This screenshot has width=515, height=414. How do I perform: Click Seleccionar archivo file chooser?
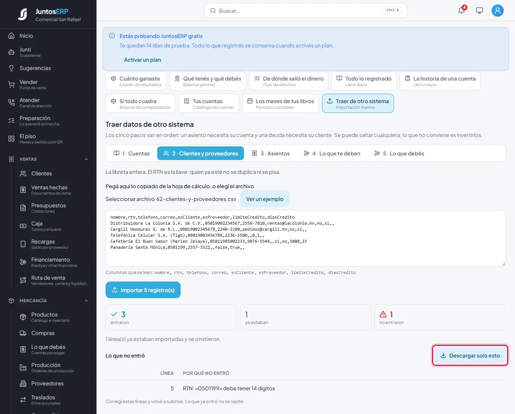click(171, 199)
